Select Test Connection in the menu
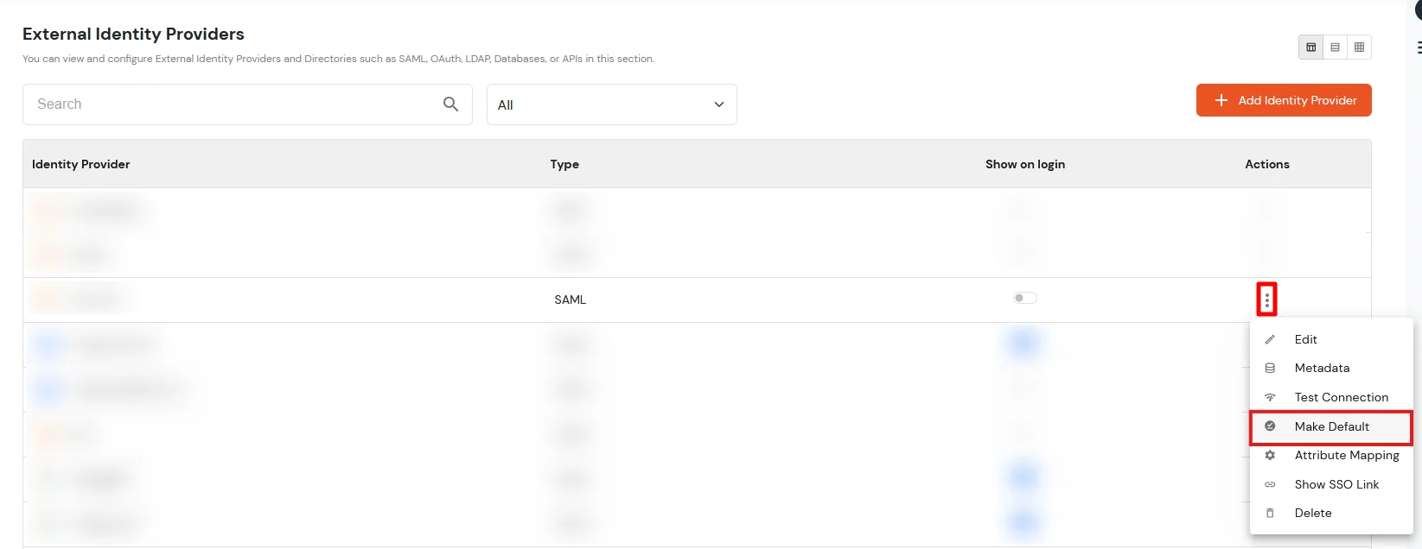This screenshot has height=549, width=1422. coord(1331,397)
